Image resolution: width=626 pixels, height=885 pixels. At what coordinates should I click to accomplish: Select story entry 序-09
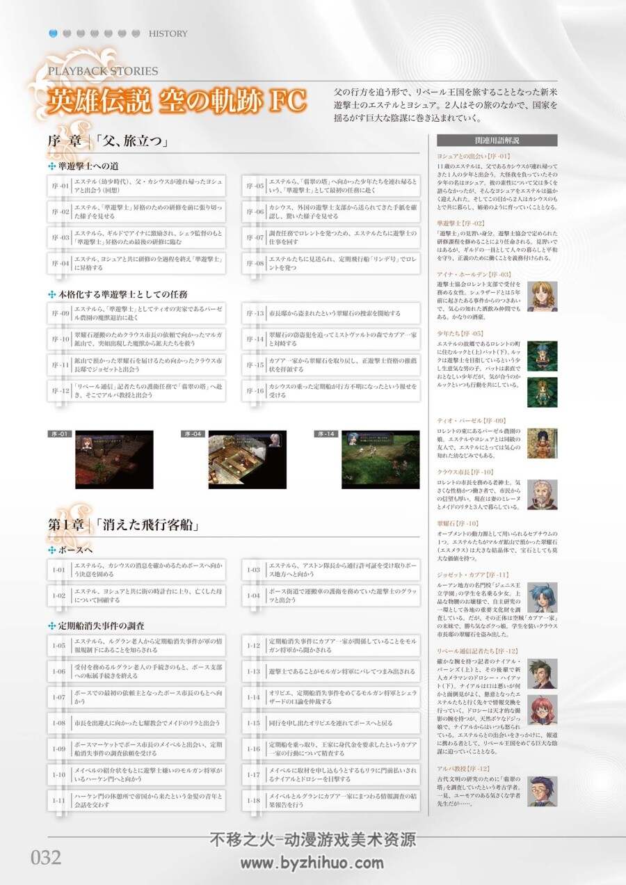click(136, 313)
